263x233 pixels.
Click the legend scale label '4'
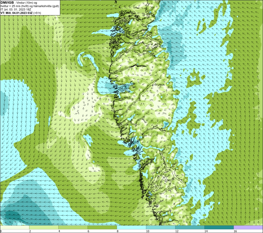pos(59,231)
